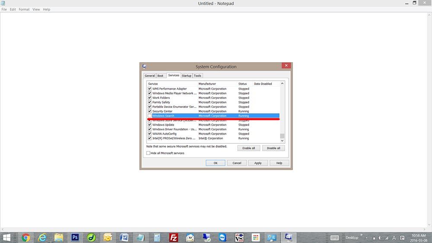Open the Notepad Format menu
Screen dimensions: 432x243
coord(24,9)
